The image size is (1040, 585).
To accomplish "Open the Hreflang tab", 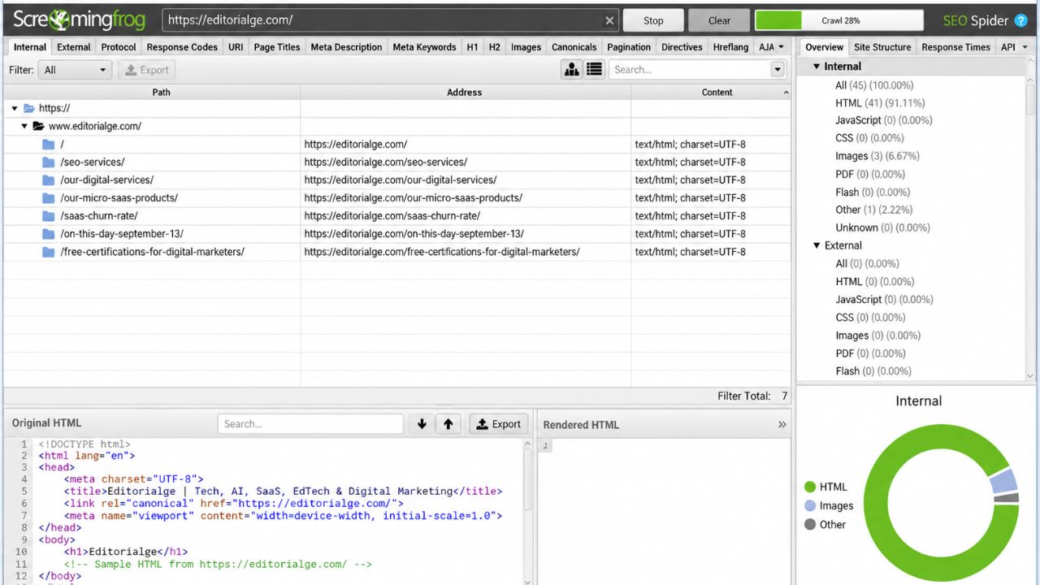I will (730, 47).
